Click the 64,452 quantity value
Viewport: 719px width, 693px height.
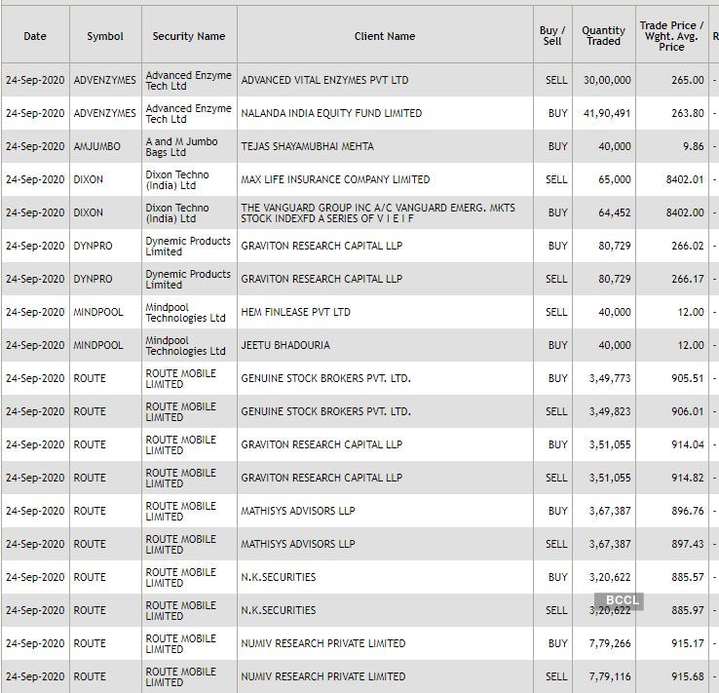[615, 212]
